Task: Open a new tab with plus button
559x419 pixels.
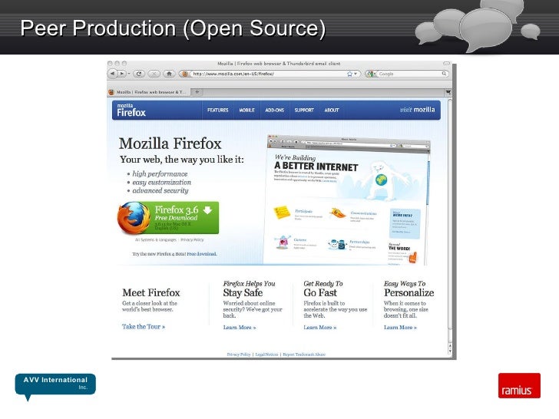Action: (197, 92)
